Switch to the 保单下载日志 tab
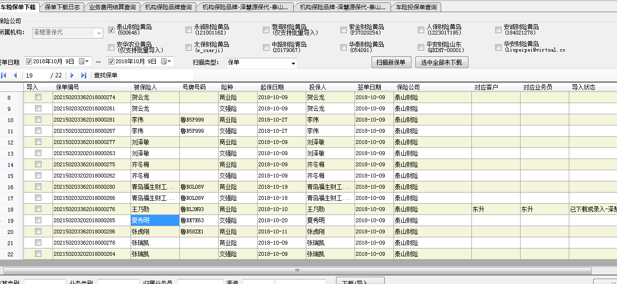The height and width of the screenshot is (284, 617). point(62,7)
